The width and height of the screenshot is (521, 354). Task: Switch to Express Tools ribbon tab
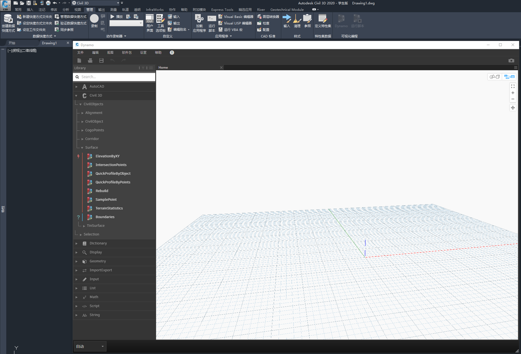point(222,10)
